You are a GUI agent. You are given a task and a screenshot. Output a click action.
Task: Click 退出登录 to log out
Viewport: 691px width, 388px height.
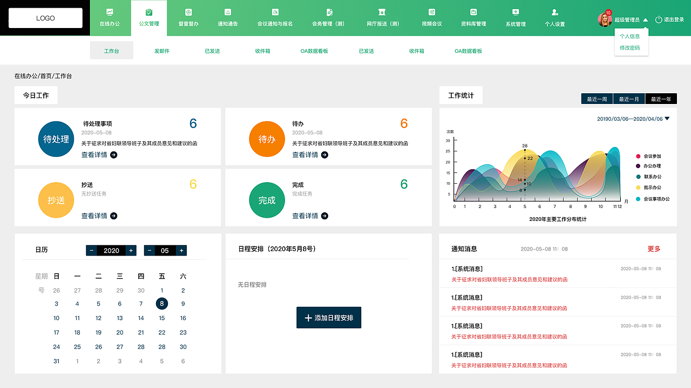tap(674, 19)
